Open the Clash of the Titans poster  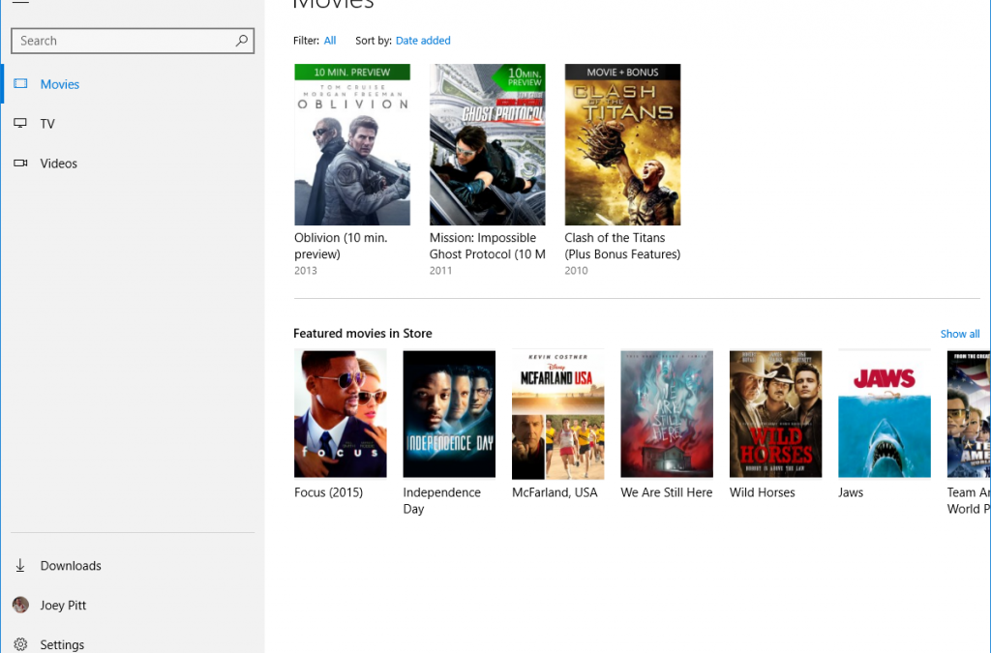click(x=622, y=144)
